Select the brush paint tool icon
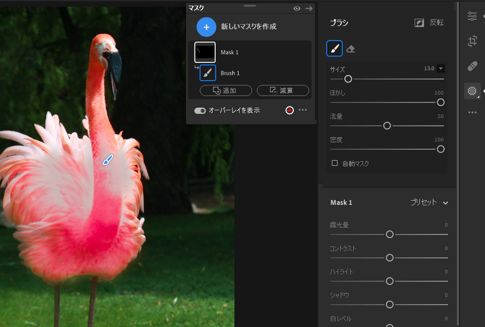The height and width of the screenshot is (327, 485). [x=334, y=48]
